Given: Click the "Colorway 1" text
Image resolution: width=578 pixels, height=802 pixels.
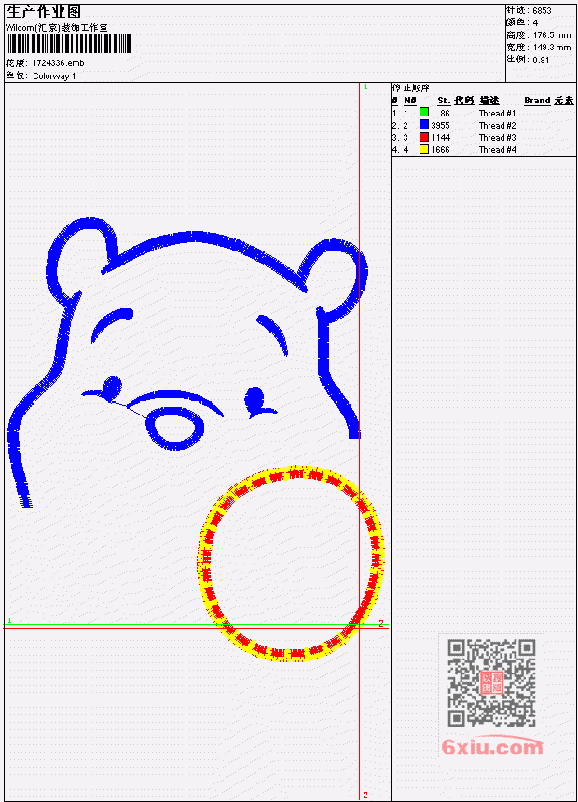Looking at the screenshot, I should click(54, 75).
